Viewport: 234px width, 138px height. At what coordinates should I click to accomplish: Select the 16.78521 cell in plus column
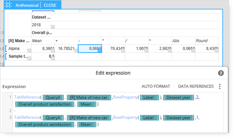[x=66, y=49]
